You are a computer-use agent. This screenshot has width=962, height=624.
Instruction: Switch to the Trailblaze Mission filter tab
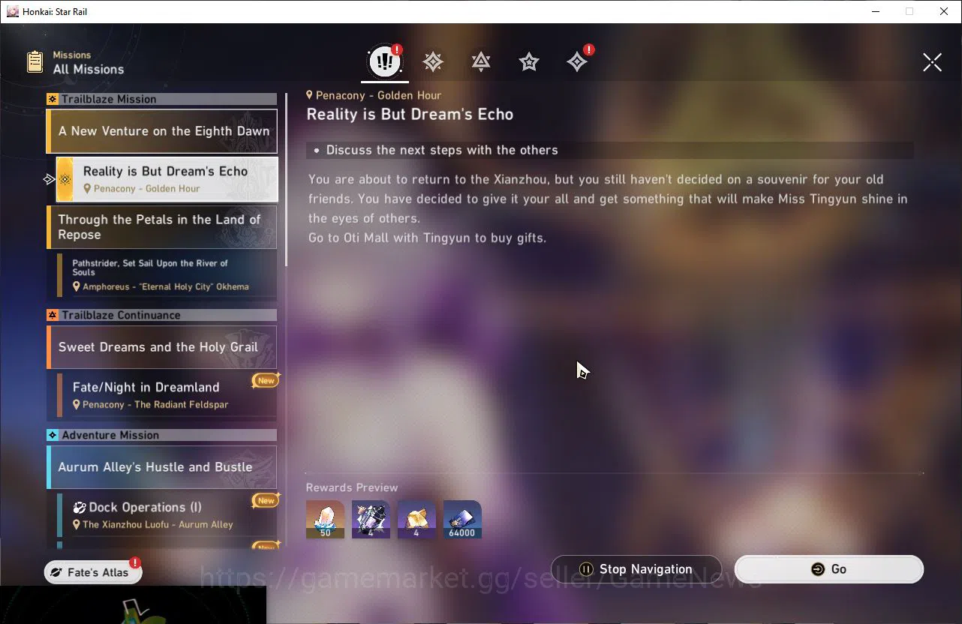coord(433,61)
